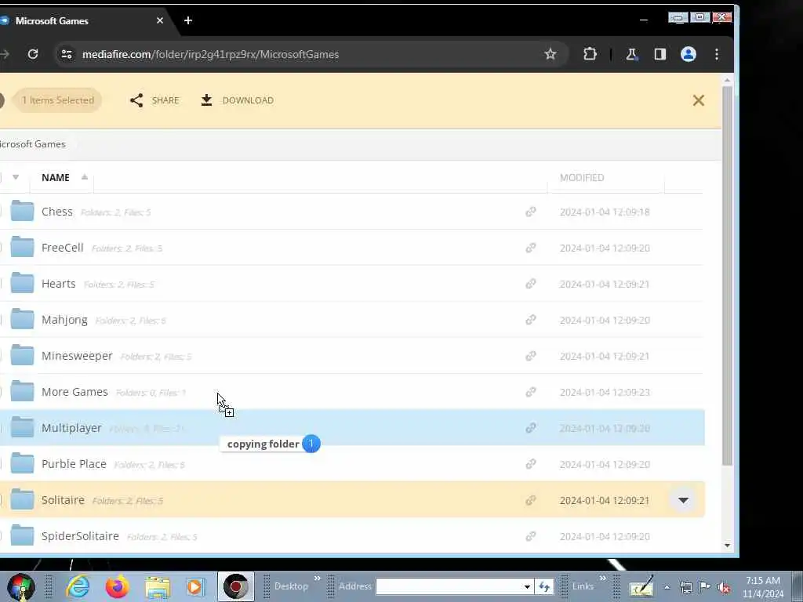Click the Windows Start orb
803x602 pixels.
[20, 586]
